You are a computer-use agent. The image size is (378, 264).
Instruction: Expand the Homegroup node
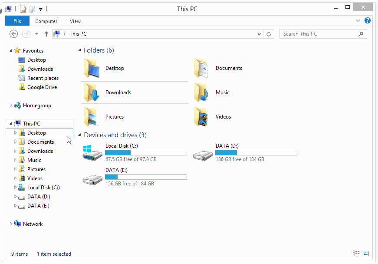(x=11, y=106)
